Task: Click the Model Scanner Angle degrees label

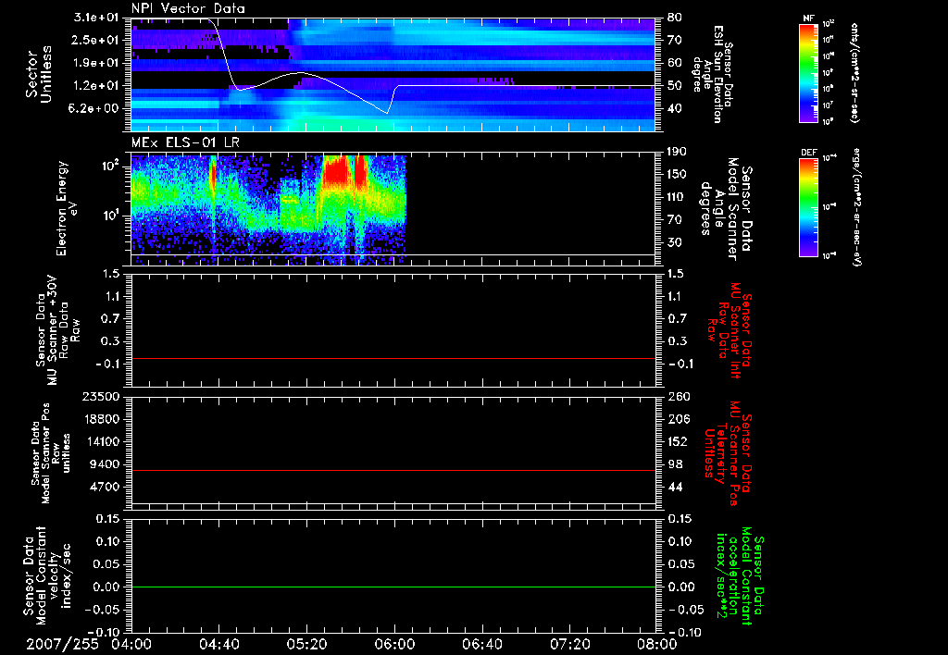Action: [726, 209]
